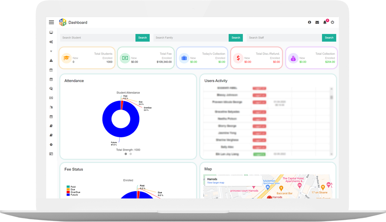The width and height of the screenshot is (386, 222).
Task: Select the second carousel dot under Attendance
Action: pos(131,154)
